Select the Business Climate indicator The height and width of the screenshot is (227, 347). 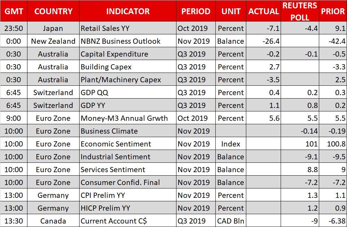tap(109, 131)
